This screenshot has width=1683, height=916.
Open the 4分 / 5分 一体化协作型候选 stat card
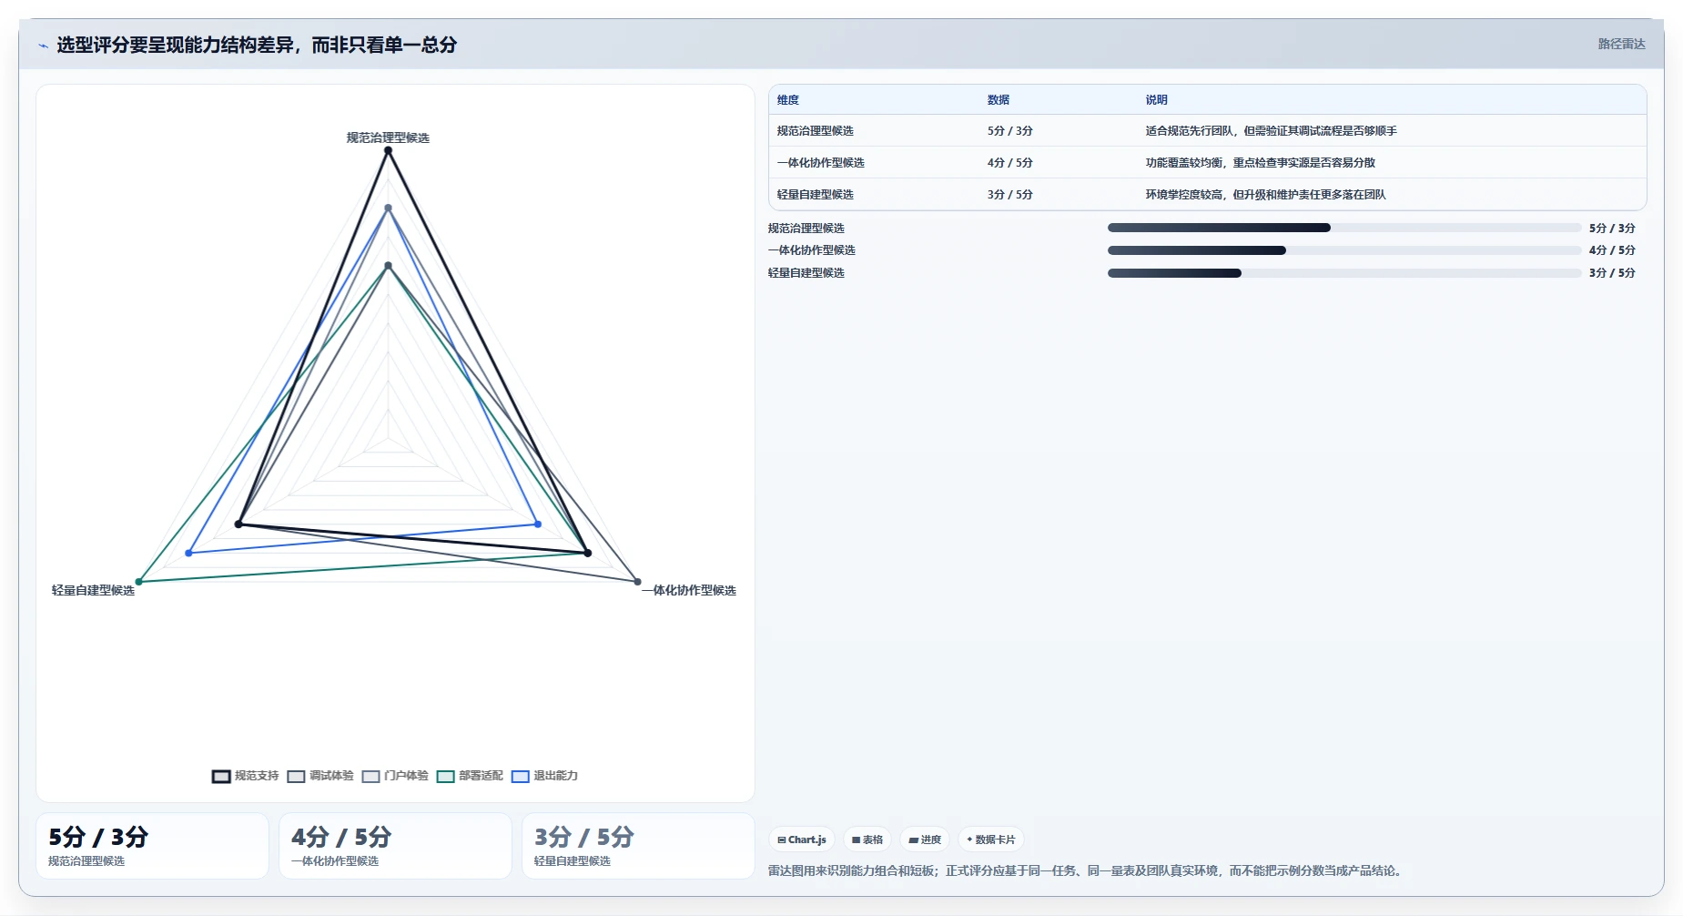click(x=395, y=846)
